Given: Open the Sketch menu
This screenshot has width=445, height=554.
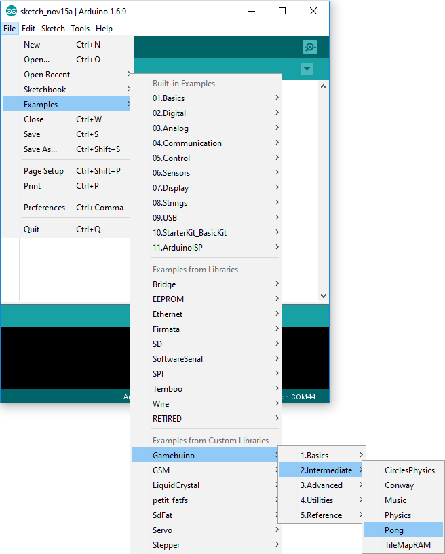Looking at the screenshot, I should point(53,29).
